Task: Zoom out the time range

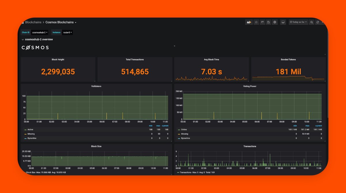Action: coord(312,22)
